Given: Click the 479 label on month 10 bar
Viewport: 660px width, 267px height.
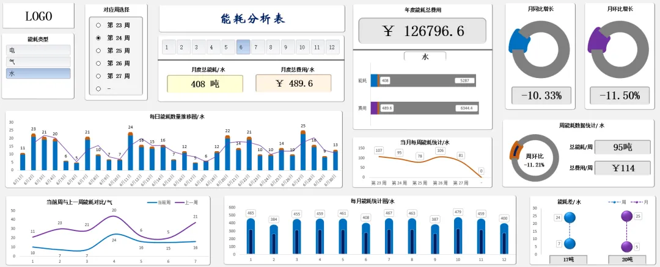Looking at the screenshot, I should point(458,212).
